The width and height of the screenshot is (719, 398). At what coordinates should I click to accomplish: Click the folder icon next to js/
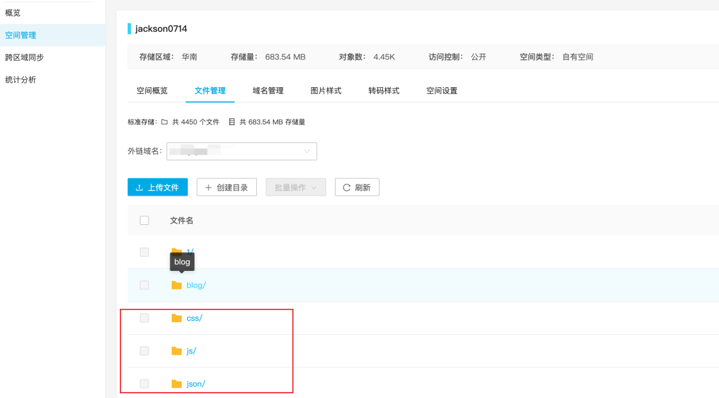point(176,351)
